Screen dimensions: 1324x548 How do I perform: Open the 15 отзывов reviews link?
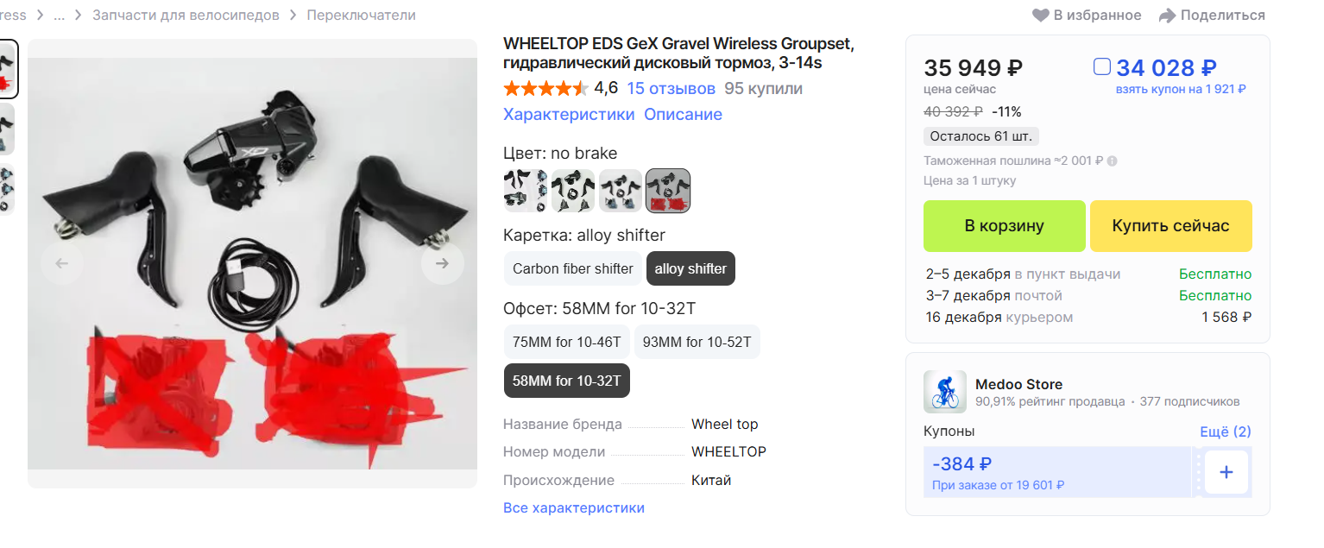[671, 88]
